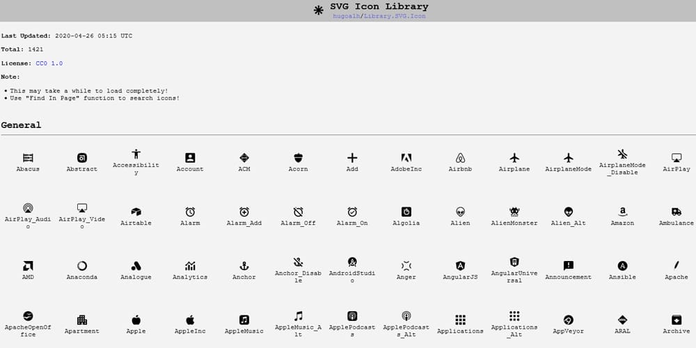Viewport: 696px width, 348px height.
Task: Click the Alarm_Off icon
Action: point(299,212)
